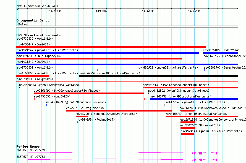This screenshot has height=163, width=246.
Task: Select the nsv1033447 (Coe2014) red bar
Action: point(111,47)
